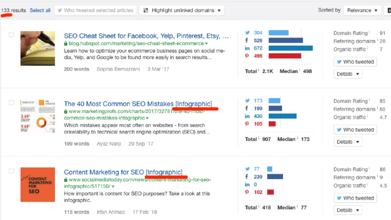Screen dimensions: 391x220
Task: Click Who tweeted selected articles button
Action: click(x=95, y=10)
